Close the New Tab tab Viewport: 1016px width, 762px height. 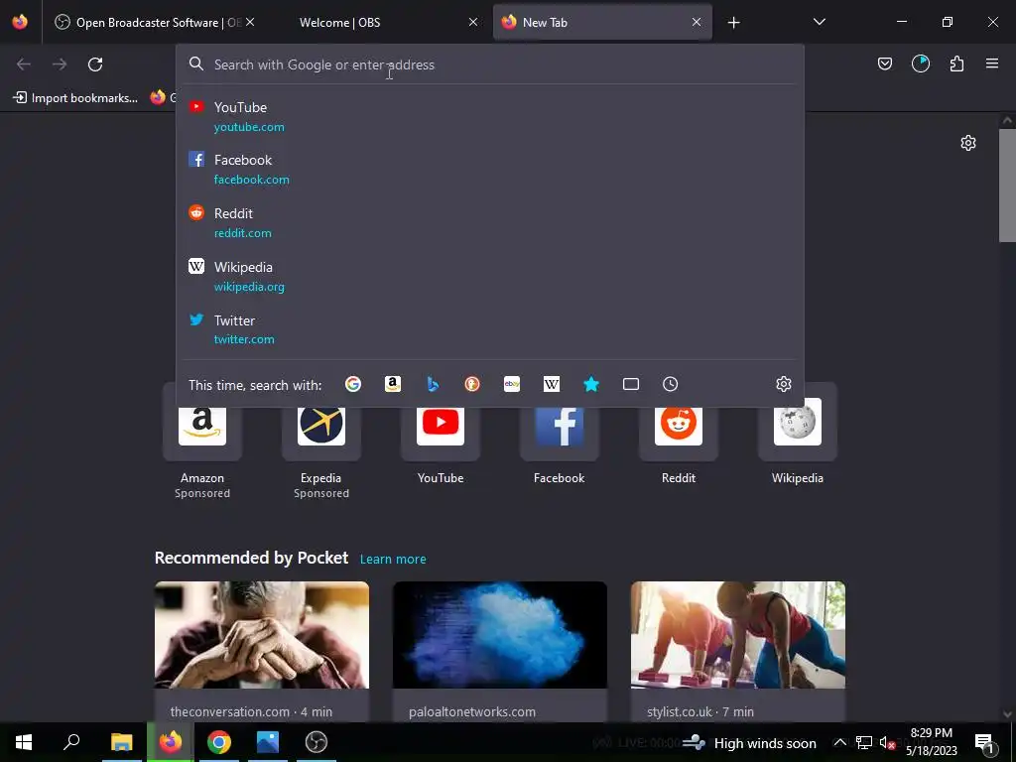click(x=697, y=22)
